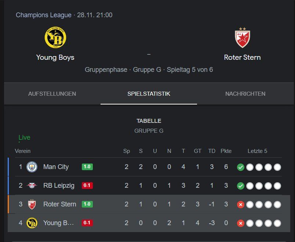Switch to the Nachrichten tab
This screenshot has width=295, height=242.
coord(245,93)
